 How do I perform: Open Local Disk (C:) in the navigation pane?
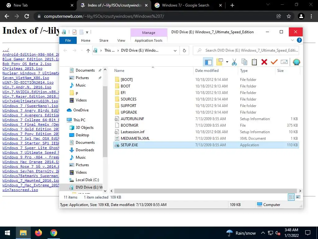click(87, 180)
